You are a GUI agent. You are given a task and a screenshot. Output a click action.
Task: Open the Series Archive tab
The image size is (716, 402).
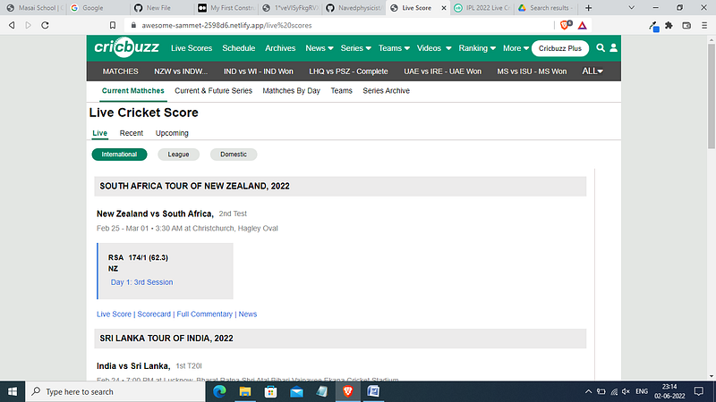pyautogui.click(x=387, y=91)
